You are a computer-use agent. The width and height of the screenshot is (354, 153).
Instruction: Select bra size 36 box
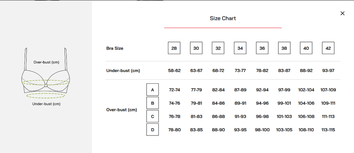pyautogui.click(x=262, y=48)
